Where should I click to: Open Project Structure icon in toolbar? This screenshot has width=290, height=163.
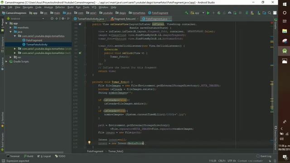click(x=264, y=13)
